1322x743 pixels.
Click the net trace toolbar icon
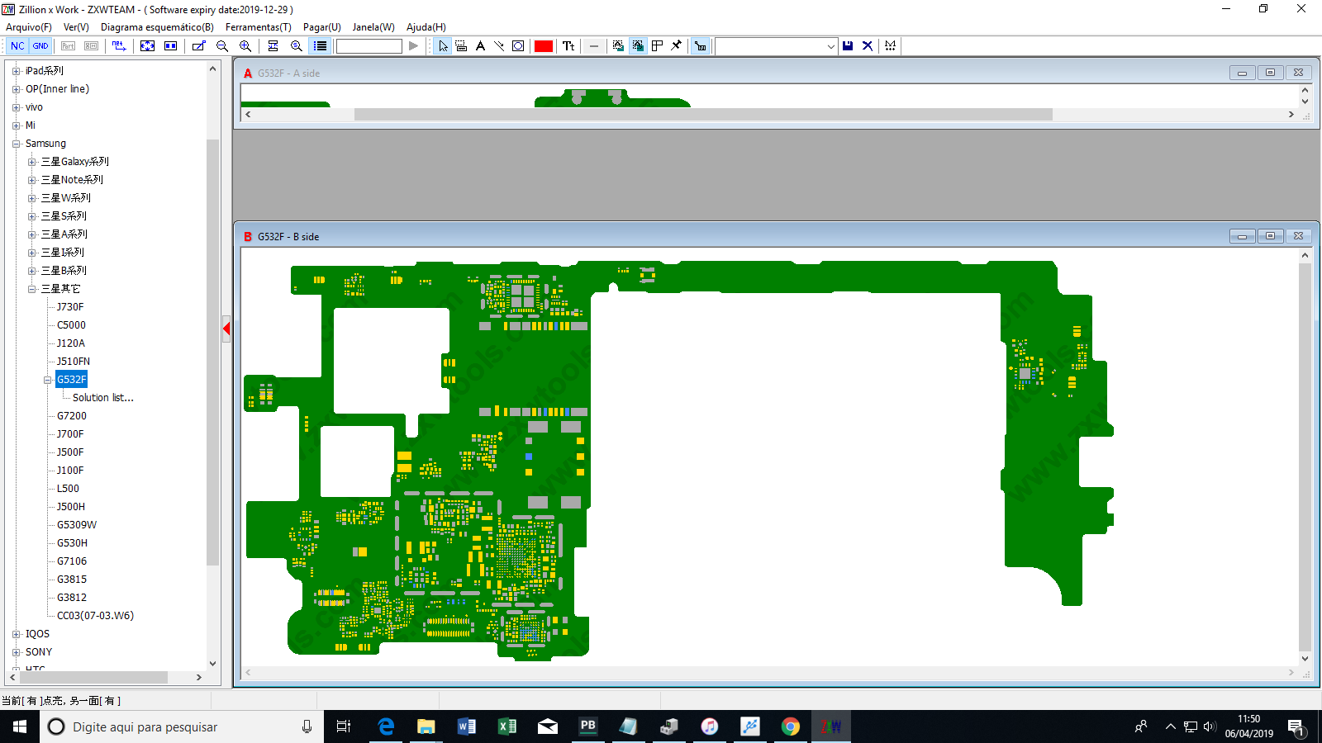click(119, 46)
